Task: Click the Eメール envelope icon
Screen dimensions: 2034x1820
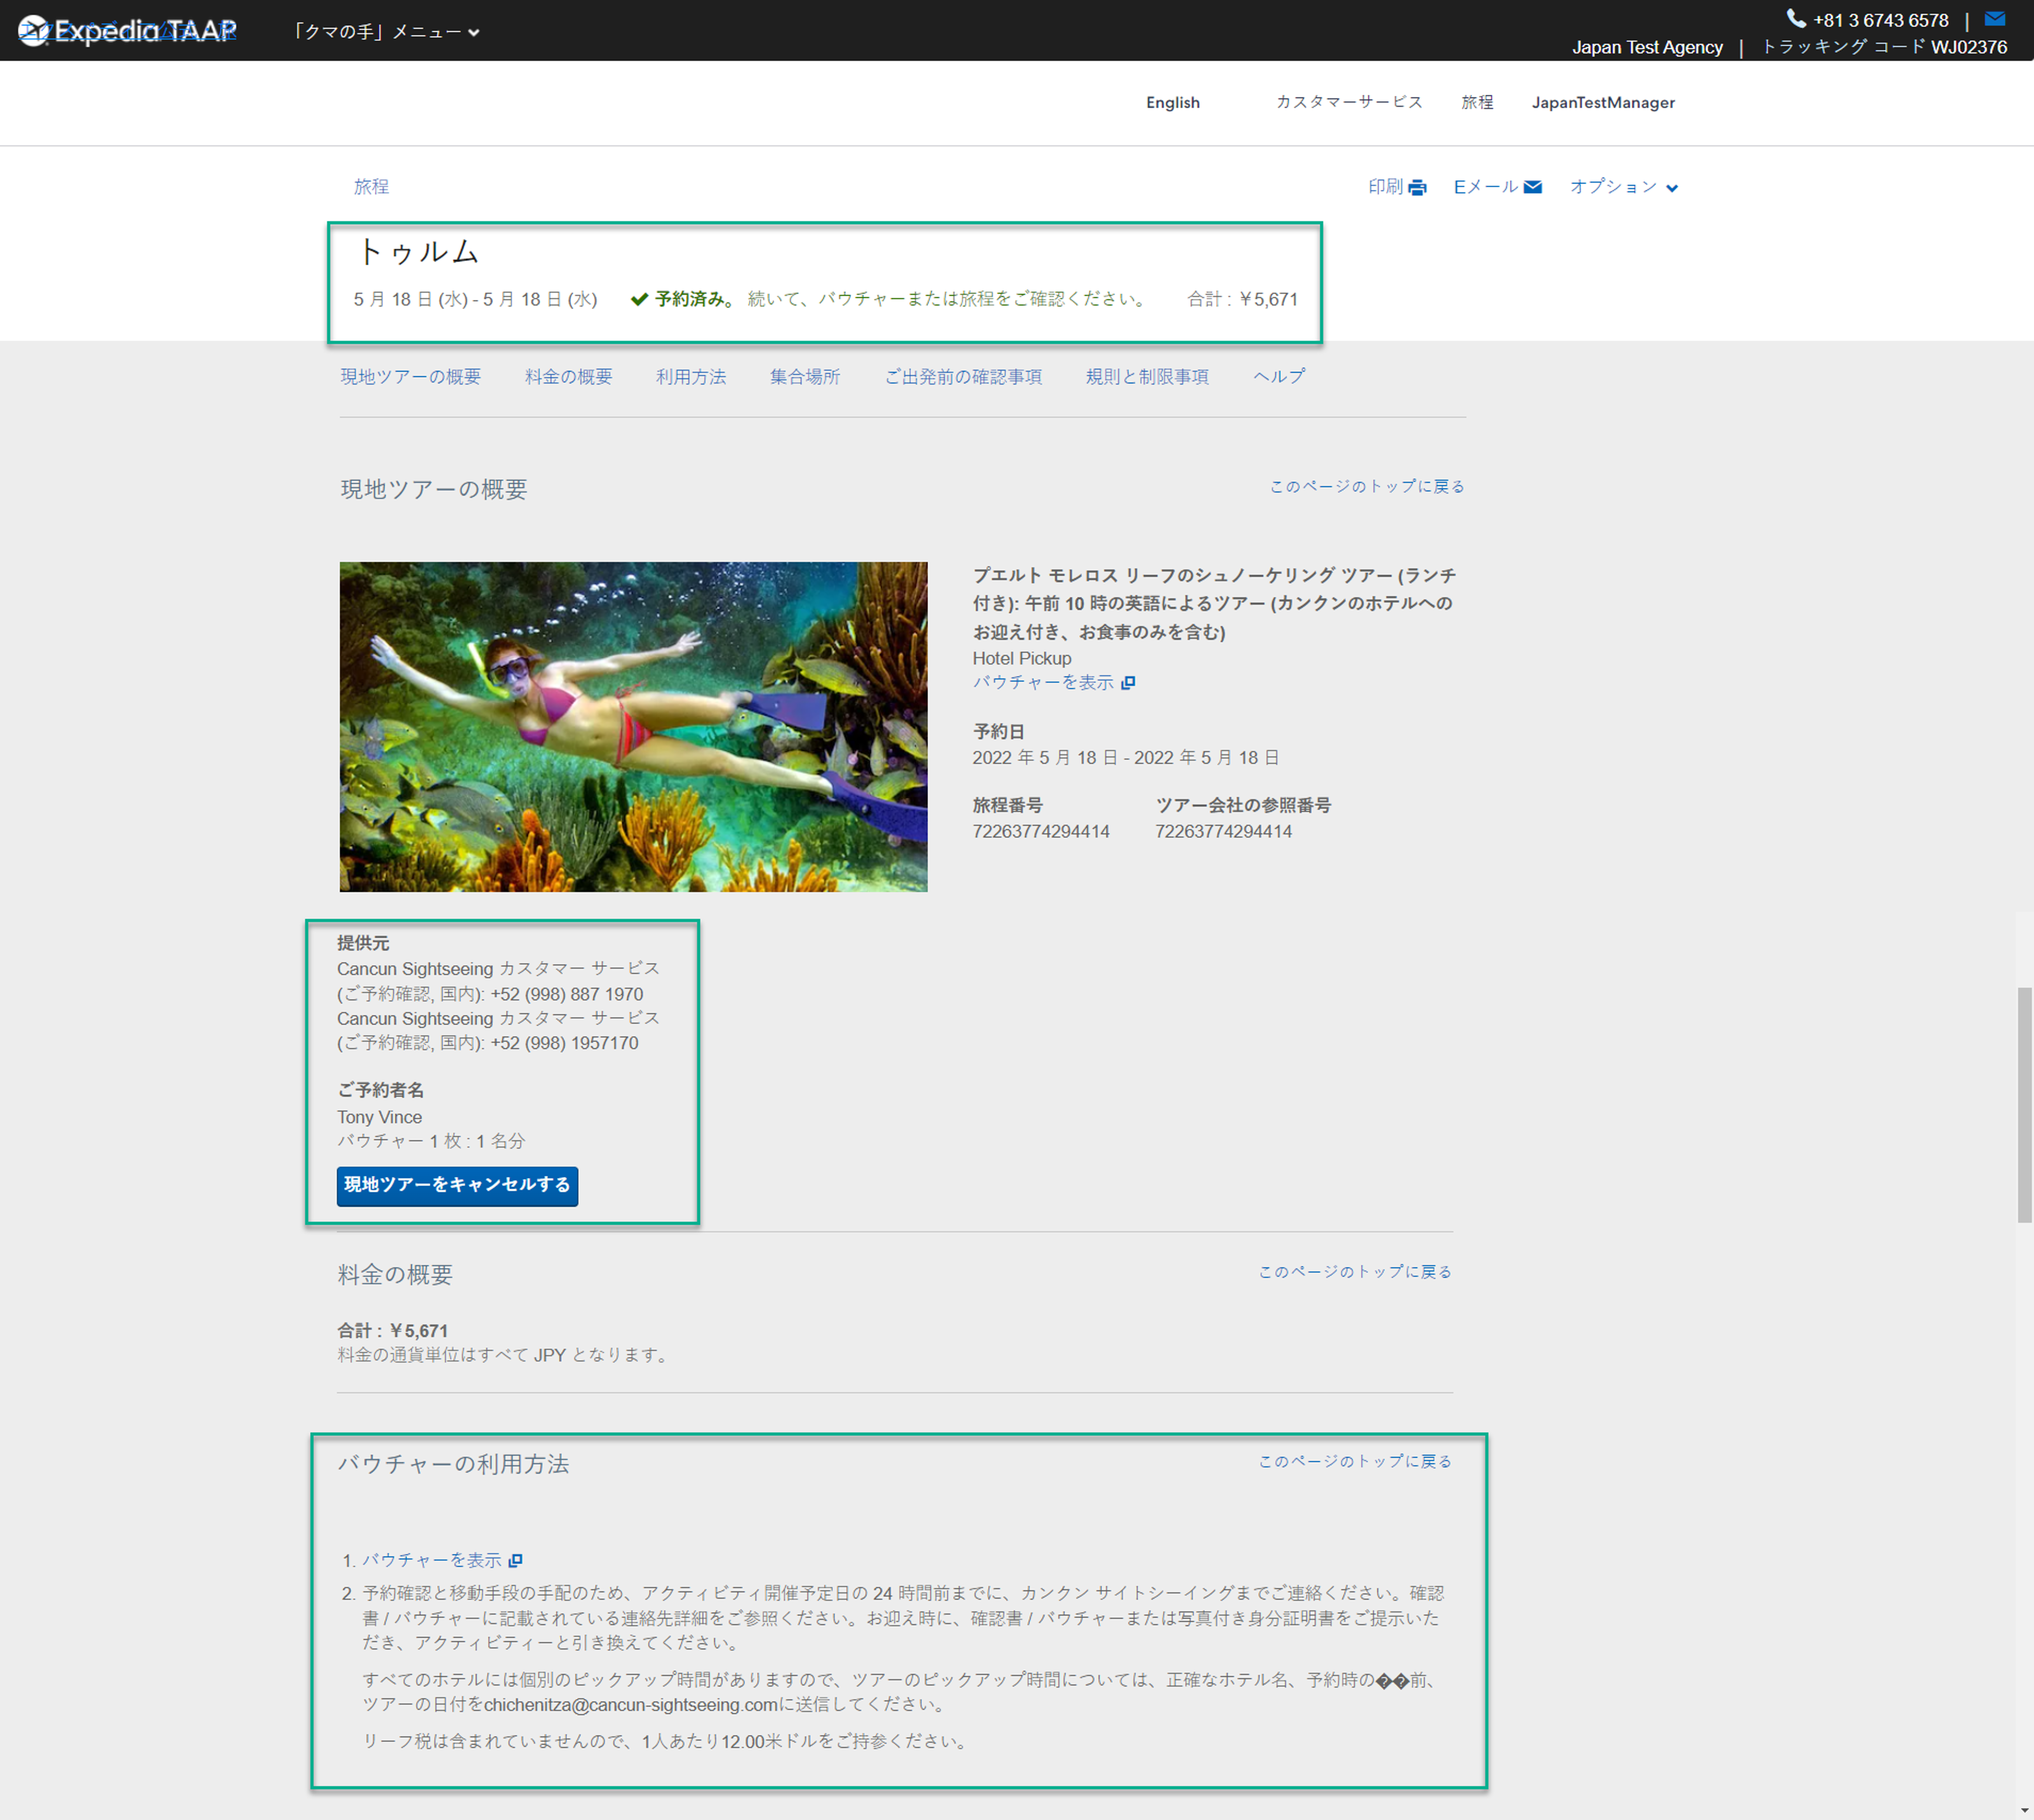Action: pyautogui.click(x=1533, y=187)
